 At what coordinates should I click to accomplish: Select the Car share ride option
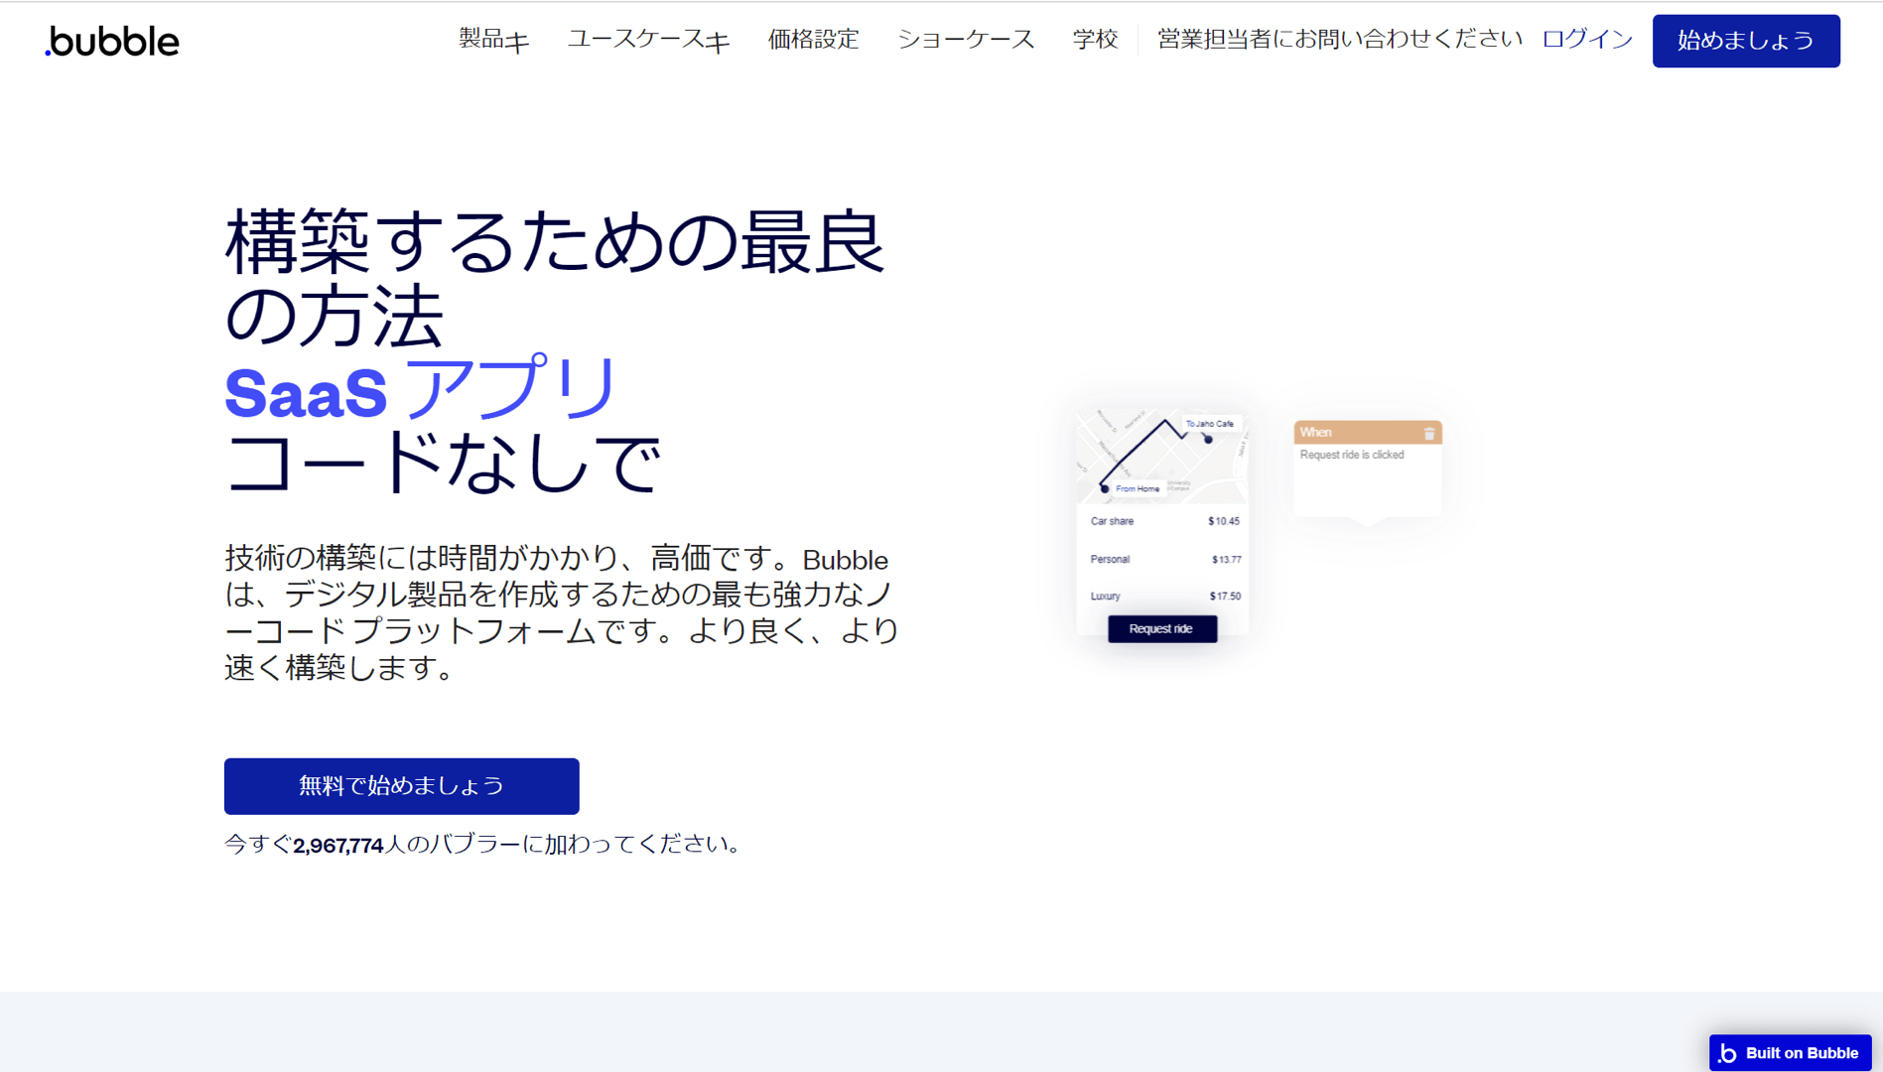(x=1163, y=521)
